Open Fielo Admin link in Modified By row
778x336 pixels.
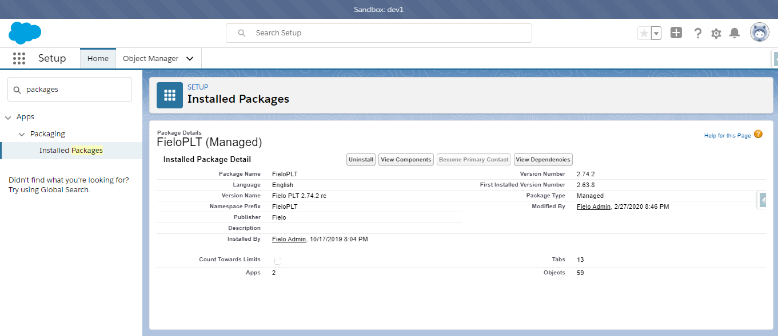pyautogui.click(x=593, y=207)
